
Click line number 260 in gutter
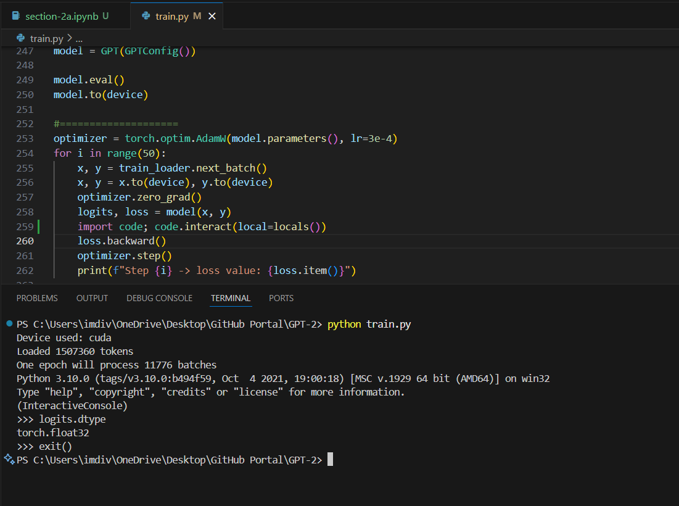(25, 241)
